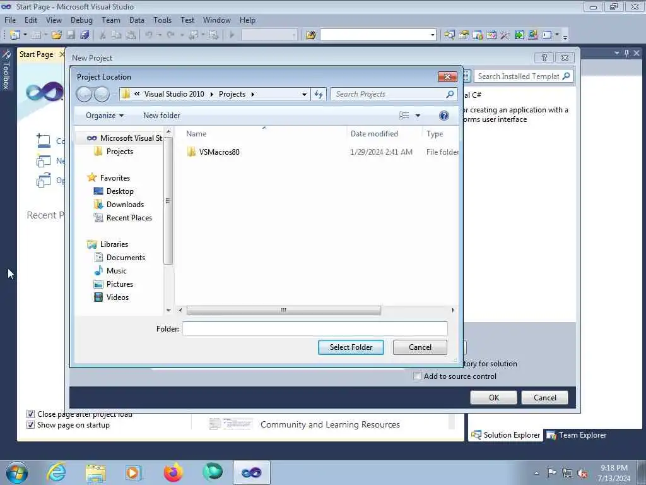Click the Search Installed Templates magnifier icon

click(566, 76)
